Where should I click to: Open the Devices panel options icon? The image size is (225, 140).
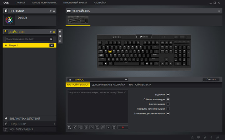[219, 11]
